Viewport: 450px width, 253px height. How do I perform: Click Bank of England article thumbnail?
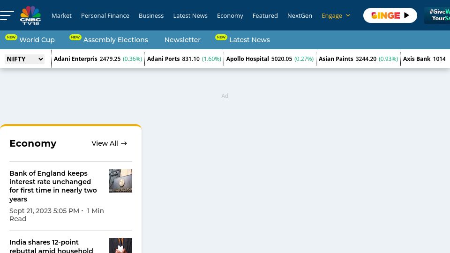click(x=120, y=181)
